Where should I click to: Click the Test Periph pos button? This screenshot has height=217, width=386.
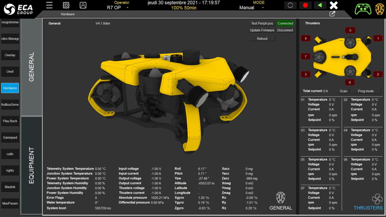coord(262,23)
